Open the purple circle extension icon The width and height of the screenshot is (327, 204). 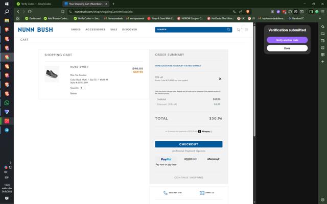point(278,12)
